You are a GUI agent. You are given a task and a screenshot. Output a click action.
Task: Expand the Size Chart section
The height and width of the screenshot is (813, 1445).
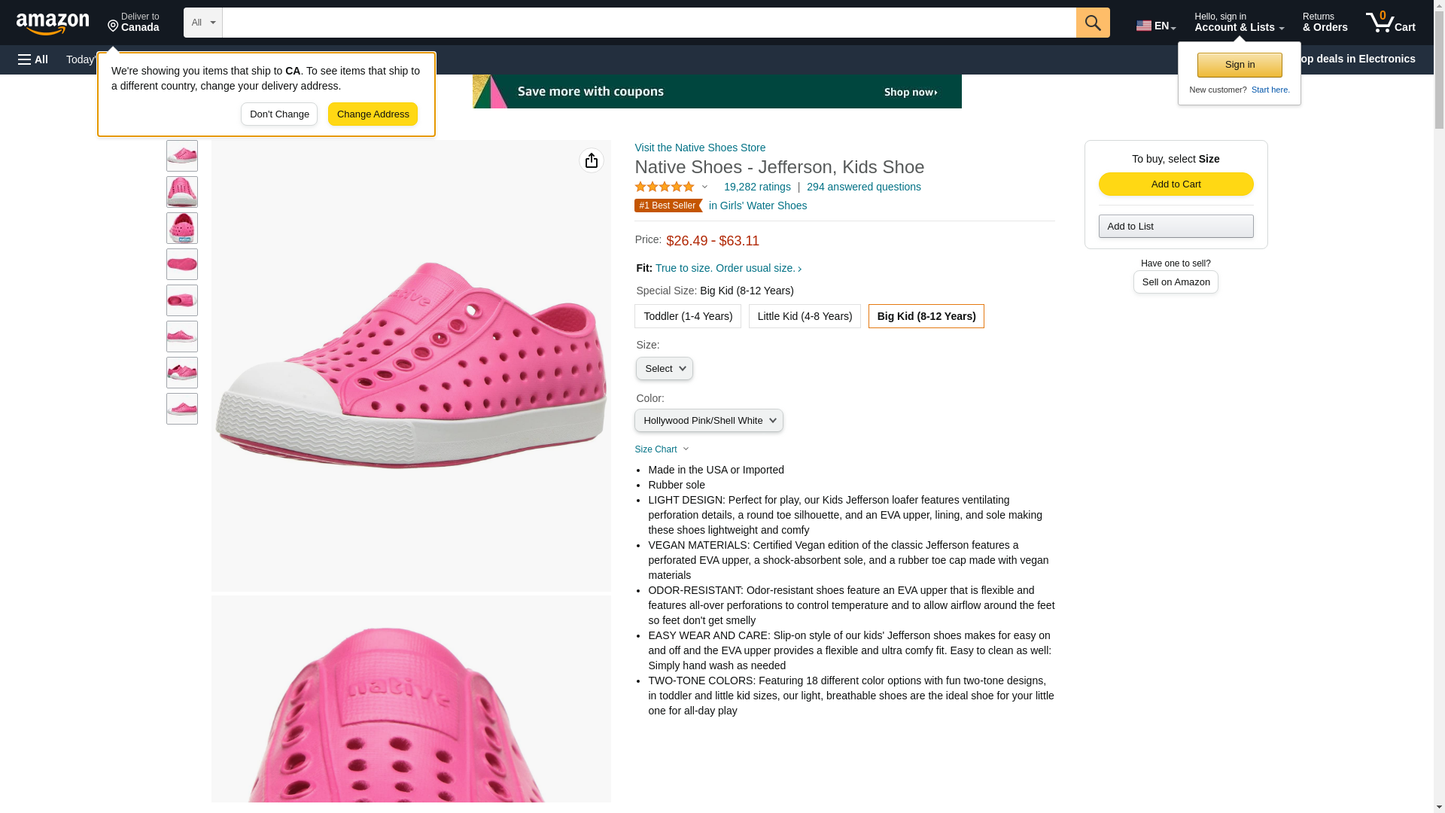662,449
